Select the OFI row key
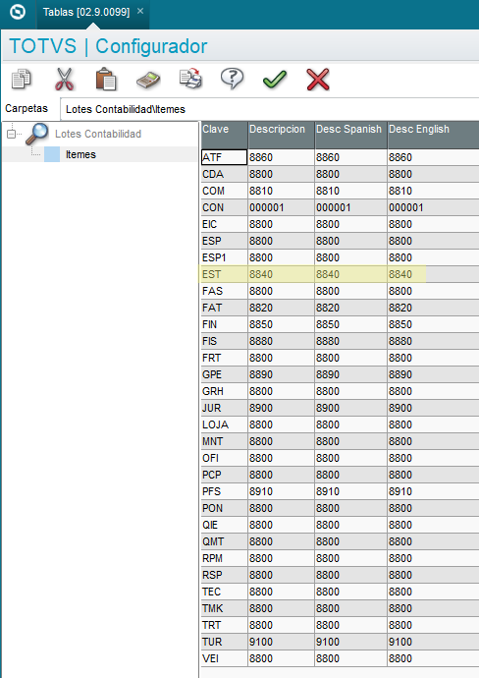 point(224,458)
